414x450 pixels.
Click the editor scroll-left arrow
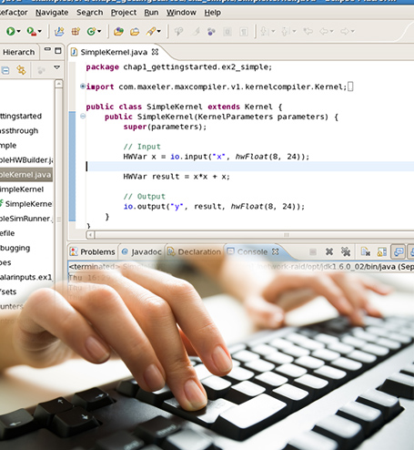click(90, 235)
